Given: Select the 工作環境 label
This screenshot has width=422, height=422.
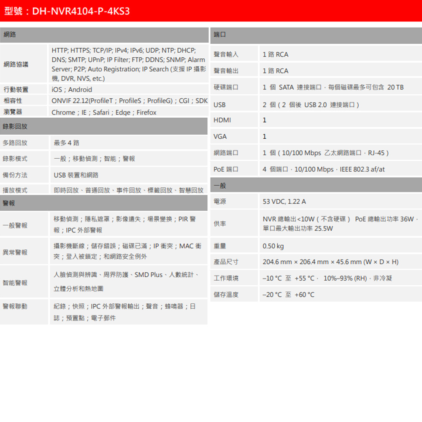Looking at the screenshot, I should point(226,278).
